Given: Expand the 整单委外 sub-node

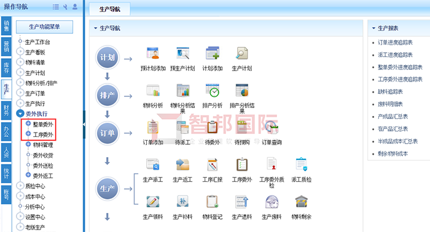Looking at the screenshot, I should tap(28, 123).
